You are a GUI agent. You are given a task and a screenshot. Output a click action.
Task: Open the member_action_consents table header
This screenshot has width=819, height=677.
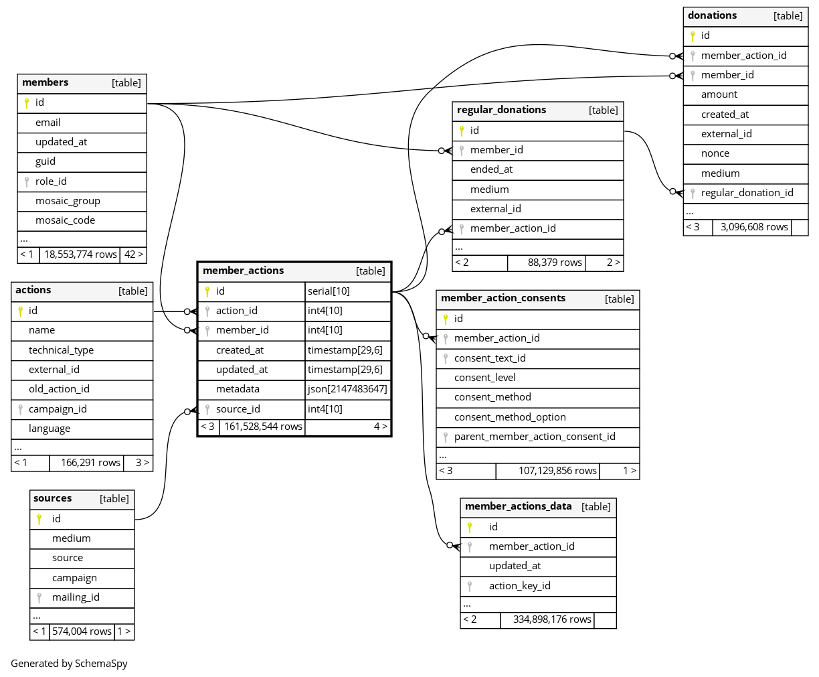pos(503,298)
